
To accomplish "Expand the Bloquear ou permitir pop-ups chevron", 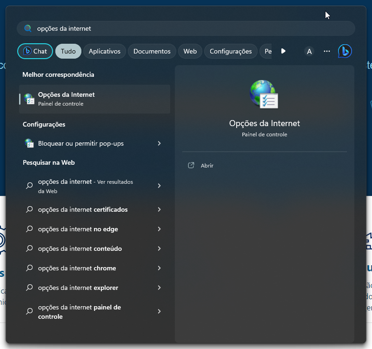I will pyautogui.click(x=159, y=143).
